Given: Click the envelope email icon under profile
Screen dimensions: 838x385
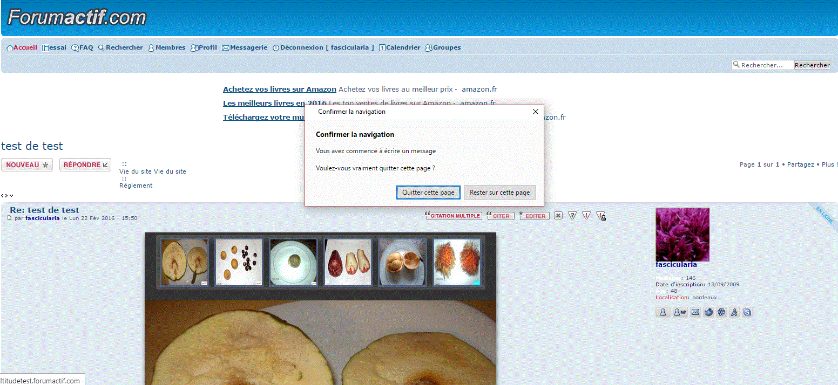Looking at the screenshot, I should pos(695,312).
